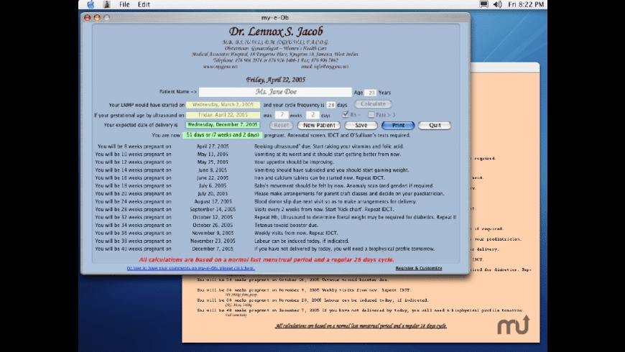Open the comments on my-e-Ob link
Screen dimensions: 625x352
pyautogui.click(x=190, y=268)
